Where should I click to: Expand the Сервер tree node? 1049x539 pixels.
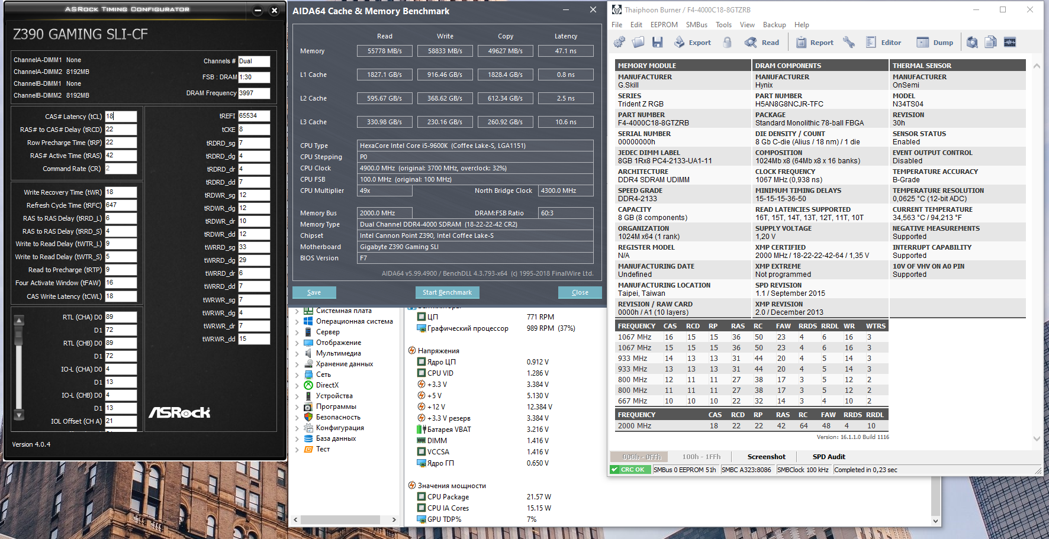tap(297, 332)
